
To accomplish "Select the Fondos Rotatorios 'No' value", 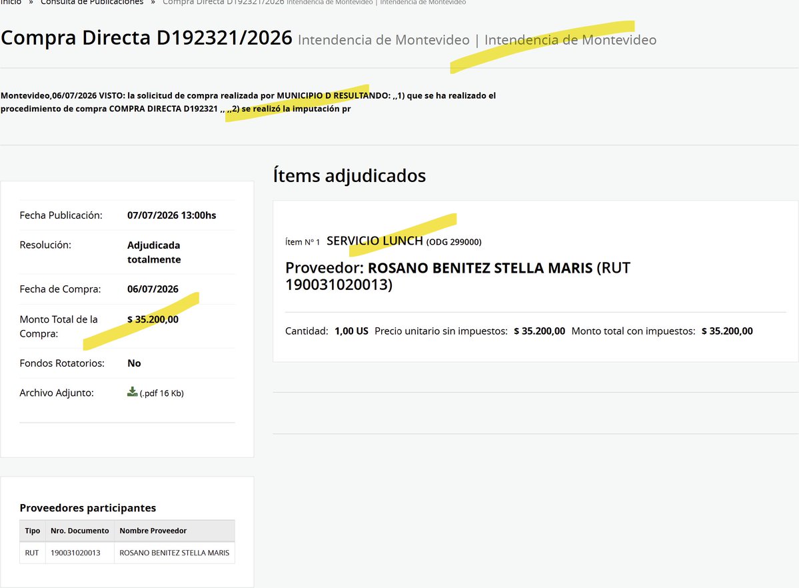I will (134, 363).
